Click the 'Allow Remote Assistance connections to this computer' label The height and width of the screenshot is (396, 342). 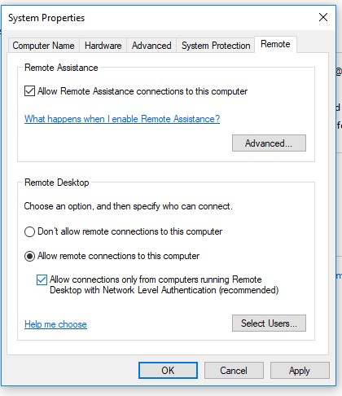click(x=142, y=91)
